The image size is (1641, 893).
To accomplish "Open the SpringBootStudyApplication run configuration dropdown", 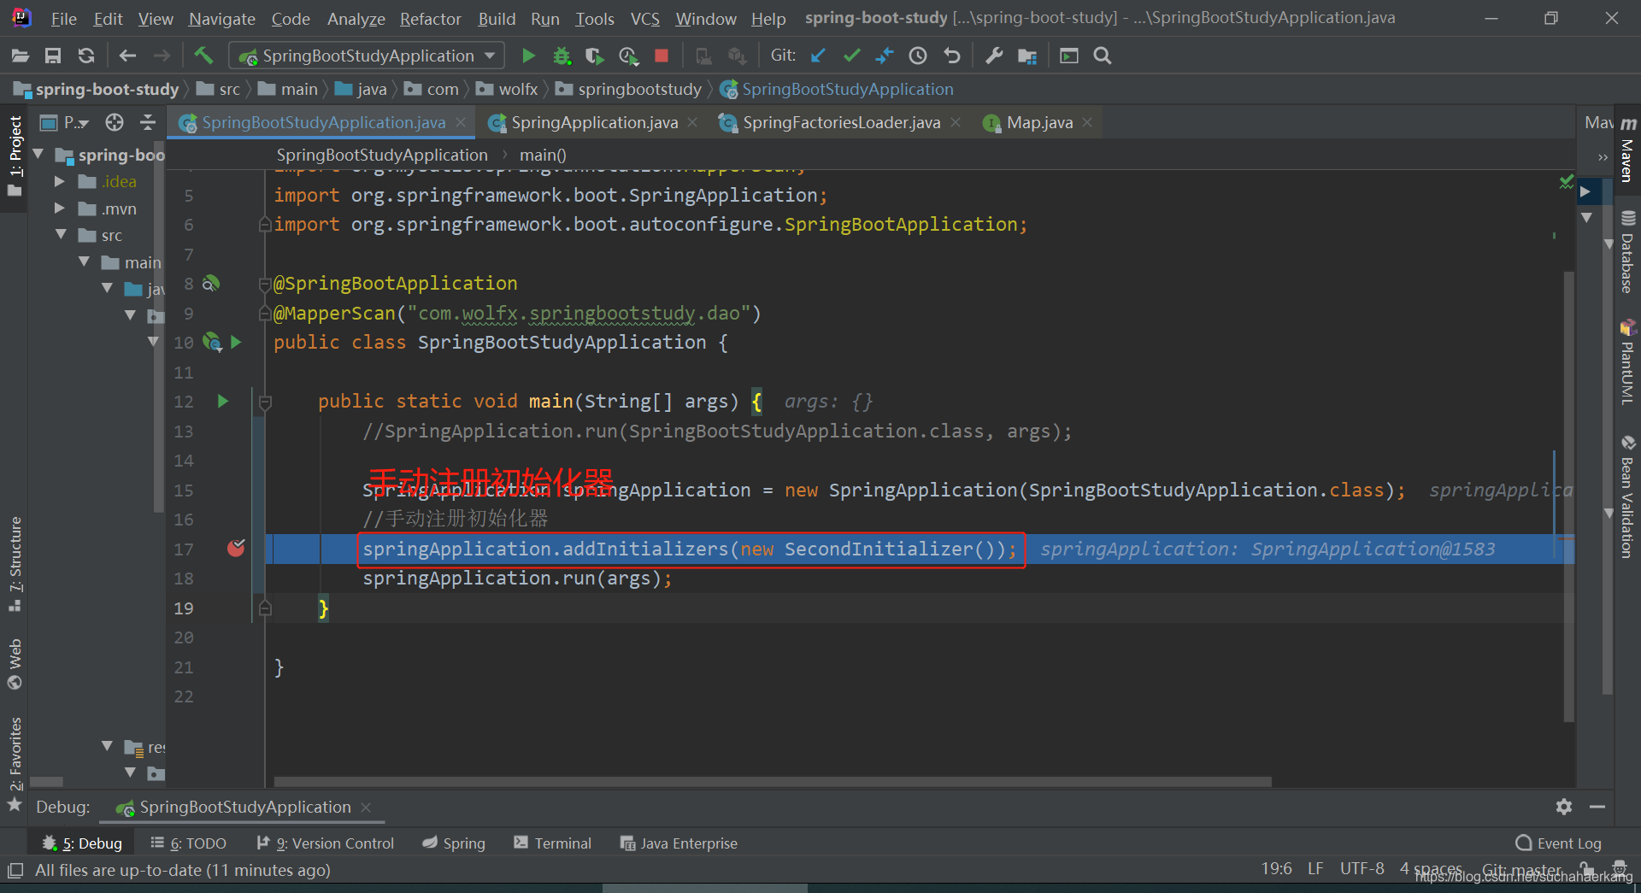I will (367, 56).
